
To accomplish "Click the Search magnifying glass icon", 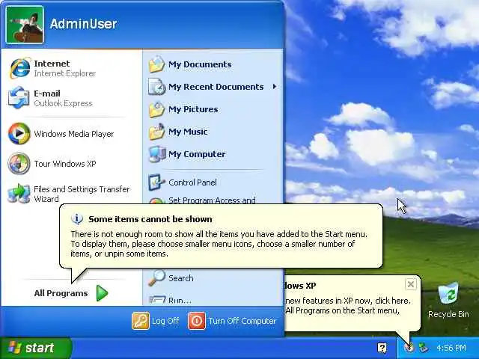I will [156, 278].
